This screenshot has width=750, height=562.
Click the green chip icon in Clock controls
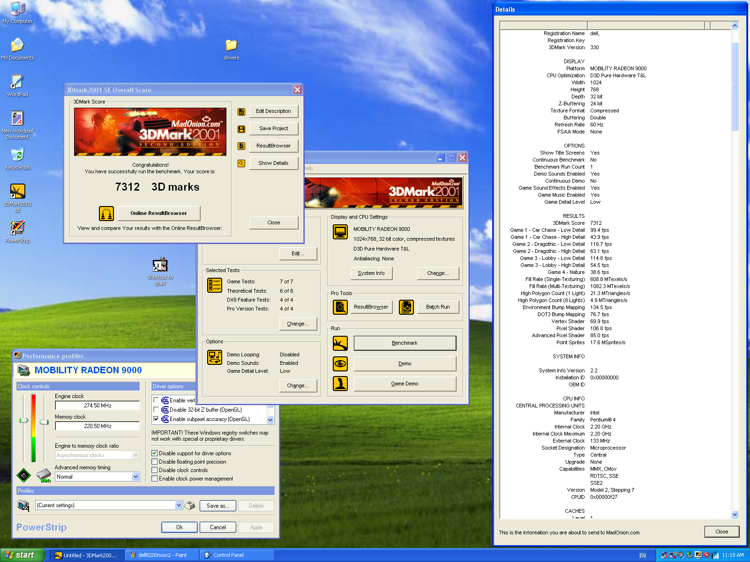(23, 475)
